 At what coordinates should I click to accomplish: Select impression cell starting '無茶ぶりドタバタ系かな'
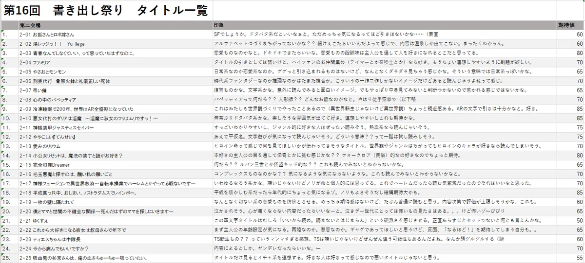[x=385, y=118]
